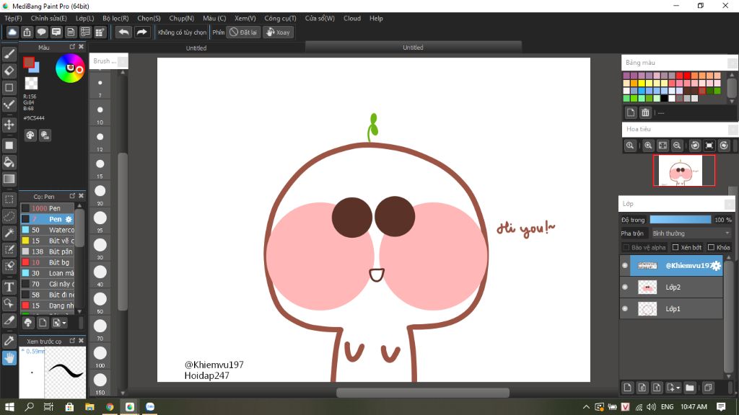Open File Explorer from taskbar

click(89, 406)
